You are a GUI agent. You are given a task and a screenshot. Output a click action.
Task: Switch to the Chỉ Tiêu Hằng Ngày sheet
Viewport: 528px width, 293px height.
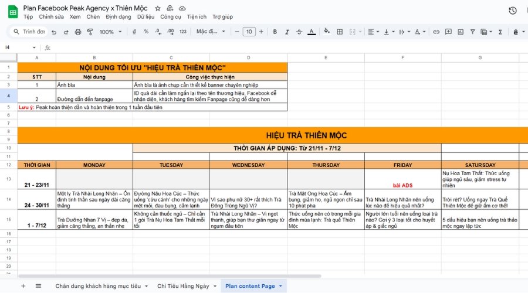click(x=183, y=286)
